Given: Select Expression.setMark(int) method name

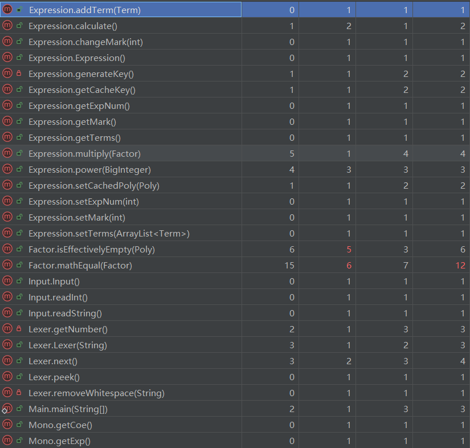Looking at the screenshot, I should (x=77, y=217).
